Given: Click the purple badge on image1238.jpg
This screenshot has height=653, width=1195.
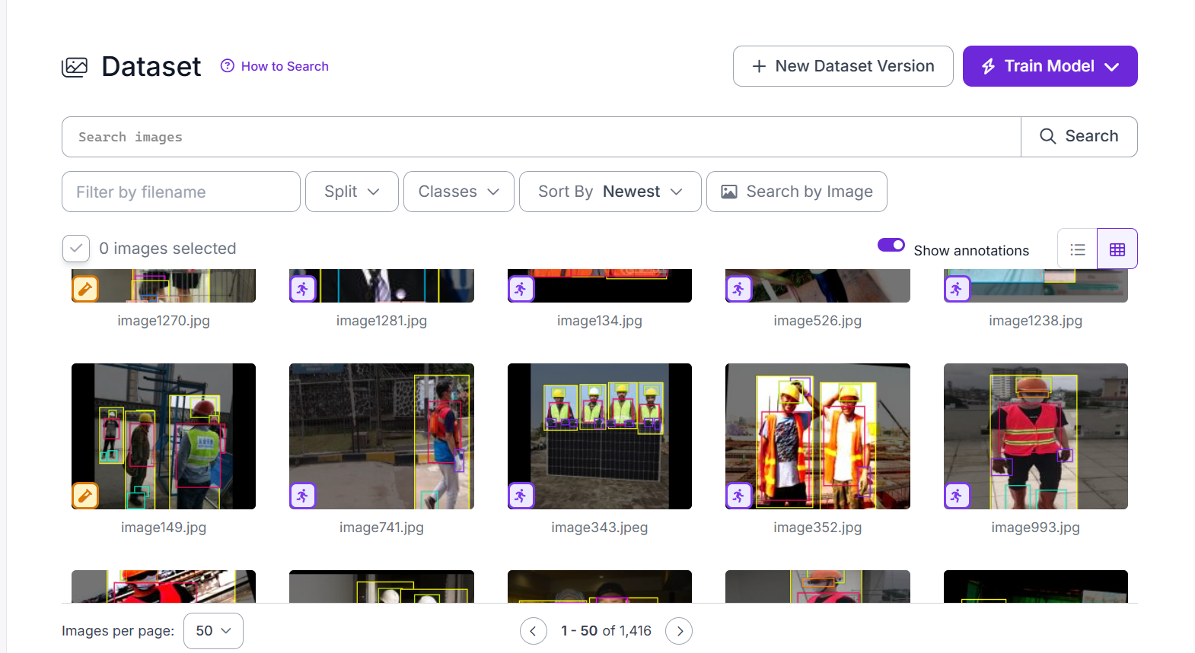Looking at the screenshot, I should [958, 289].
